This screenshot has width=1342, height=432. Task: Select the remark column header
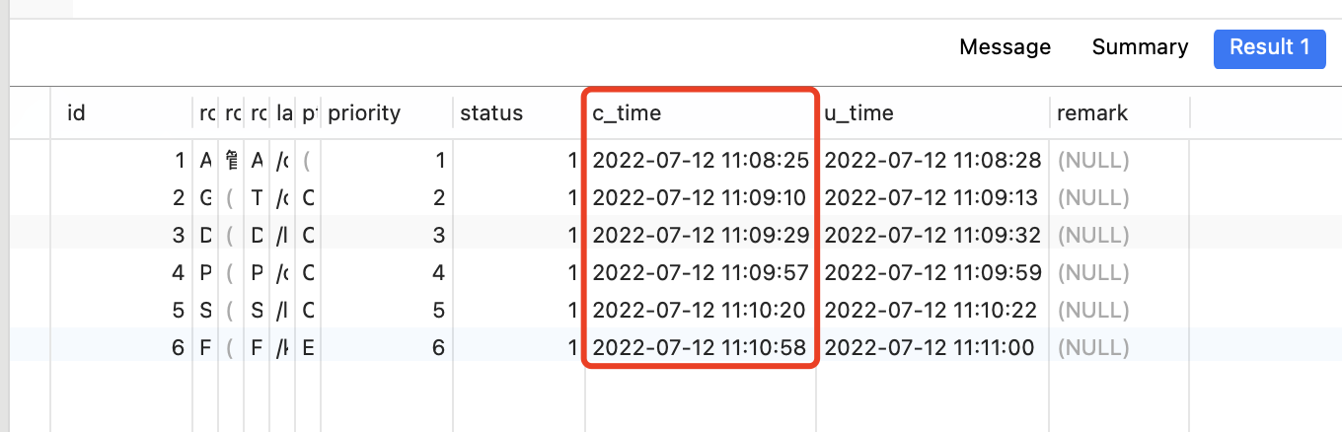click(x=1091, y=113)
